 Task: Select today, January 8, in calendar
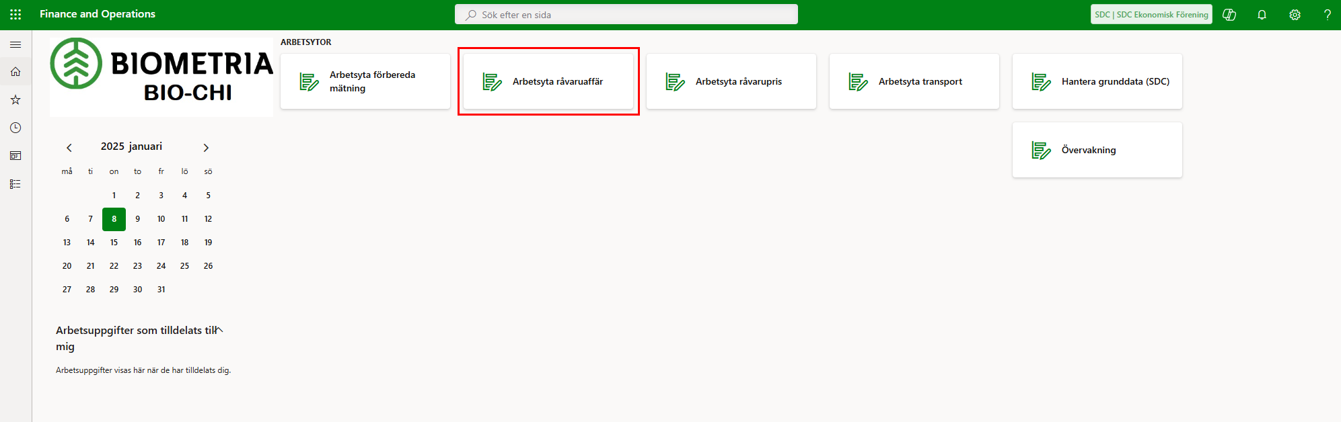[x=114, y=219]
